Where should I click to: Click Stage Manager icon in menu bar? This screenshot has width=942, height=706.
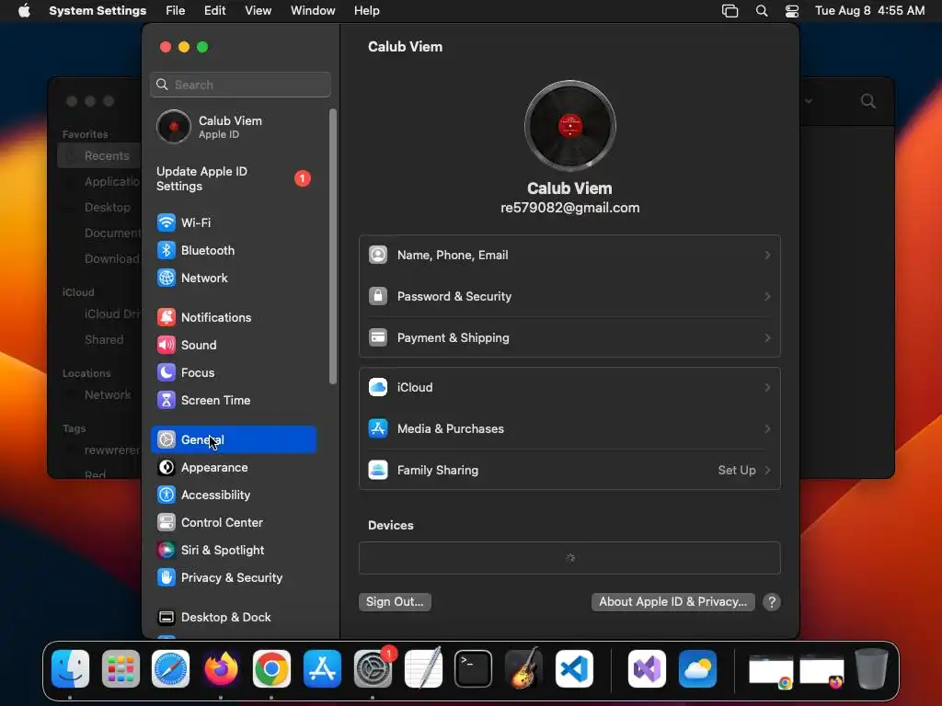point(729,11)
